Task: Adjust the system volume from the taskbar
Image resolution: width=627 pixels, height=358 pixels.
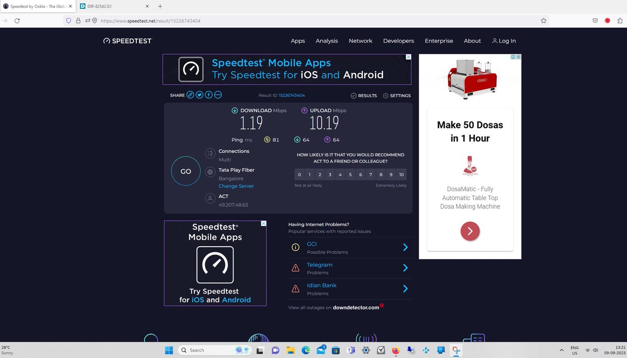Action: pos(595,350)
